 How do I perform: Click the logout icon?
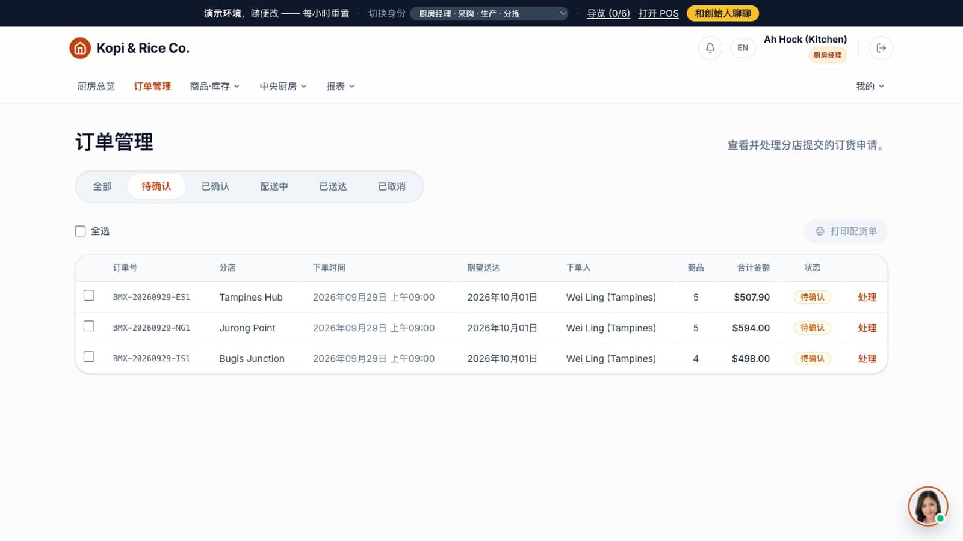[x=881, y=48]
